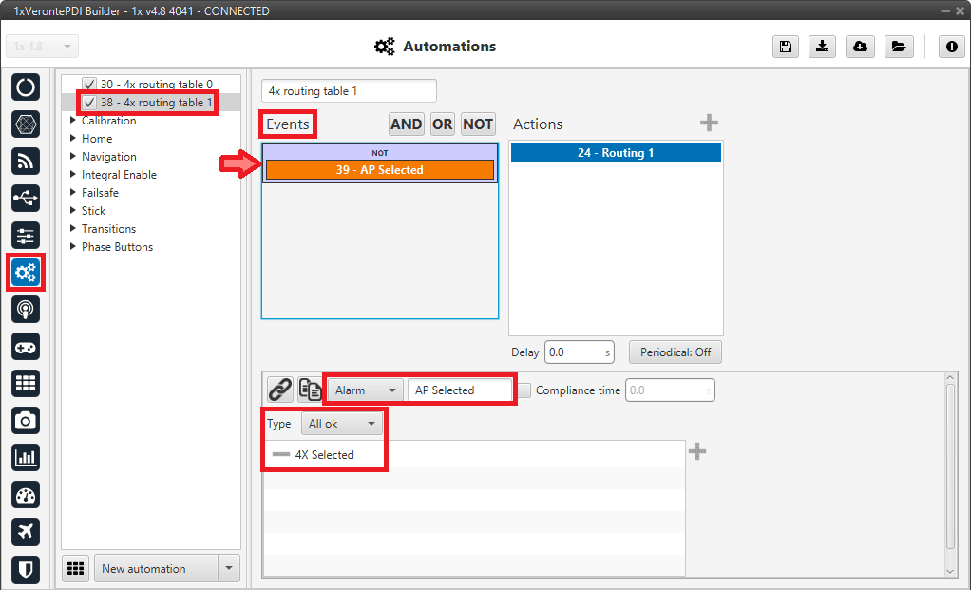Enable the Compliance time checkbox

point(524,390)
